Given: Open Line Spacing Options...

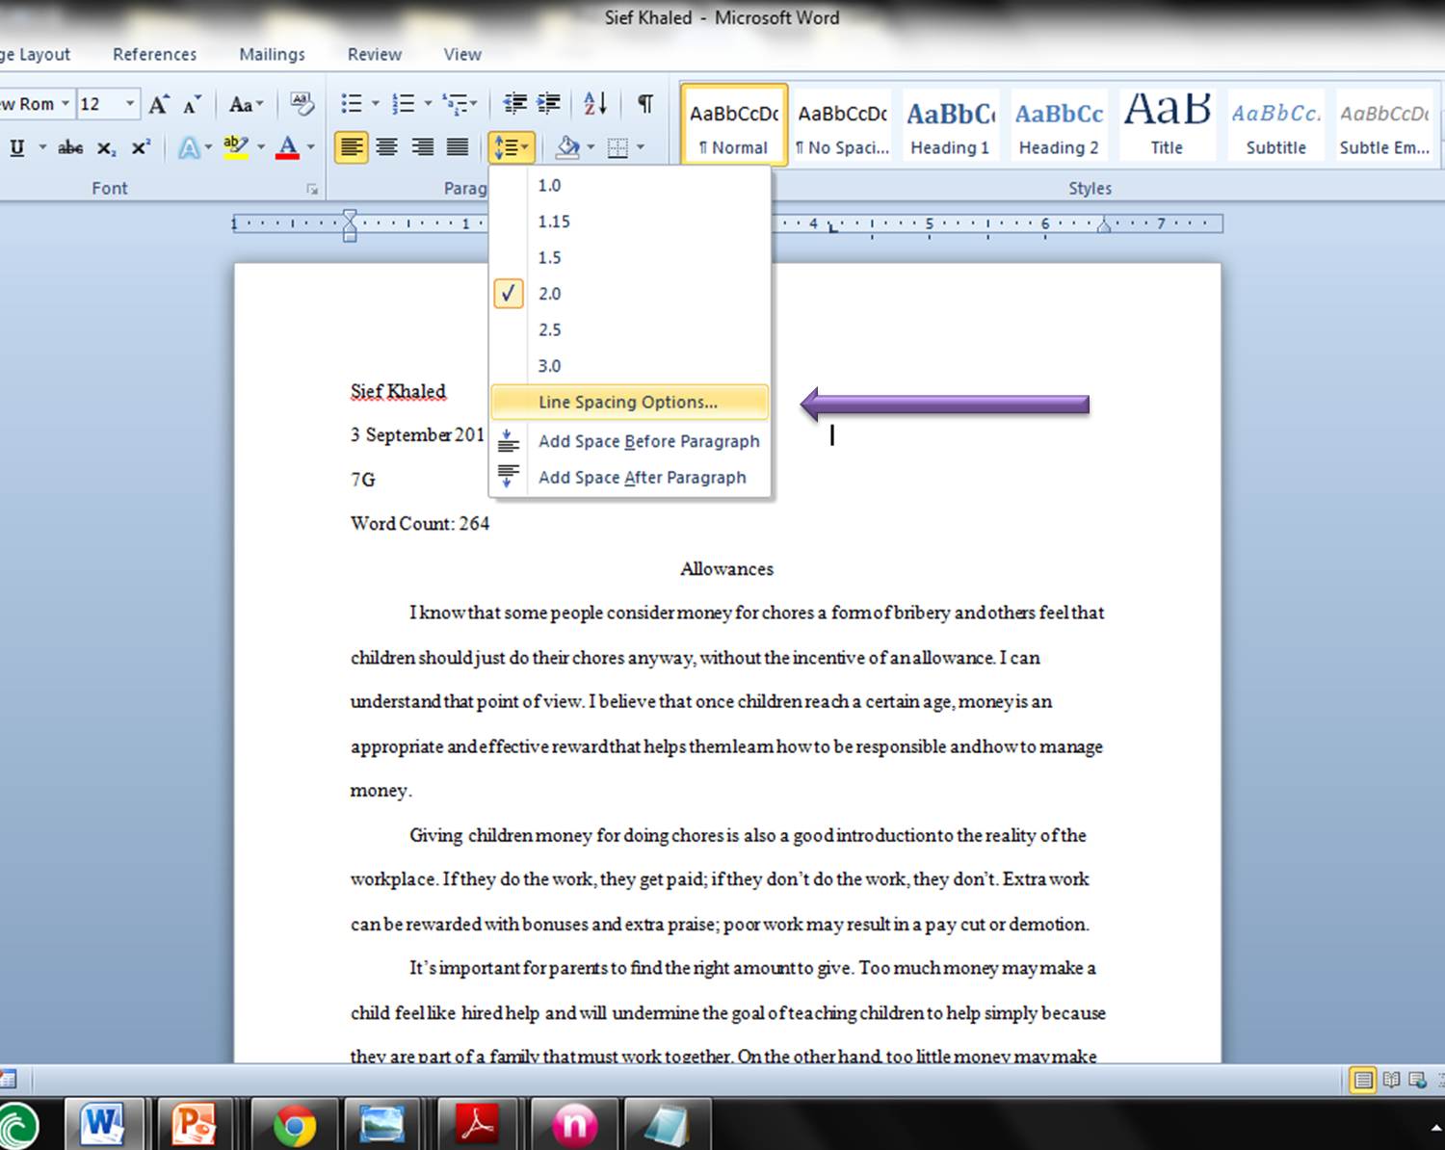Looking at the screenshot, I should pyautogui.click(x=630, y=402).
